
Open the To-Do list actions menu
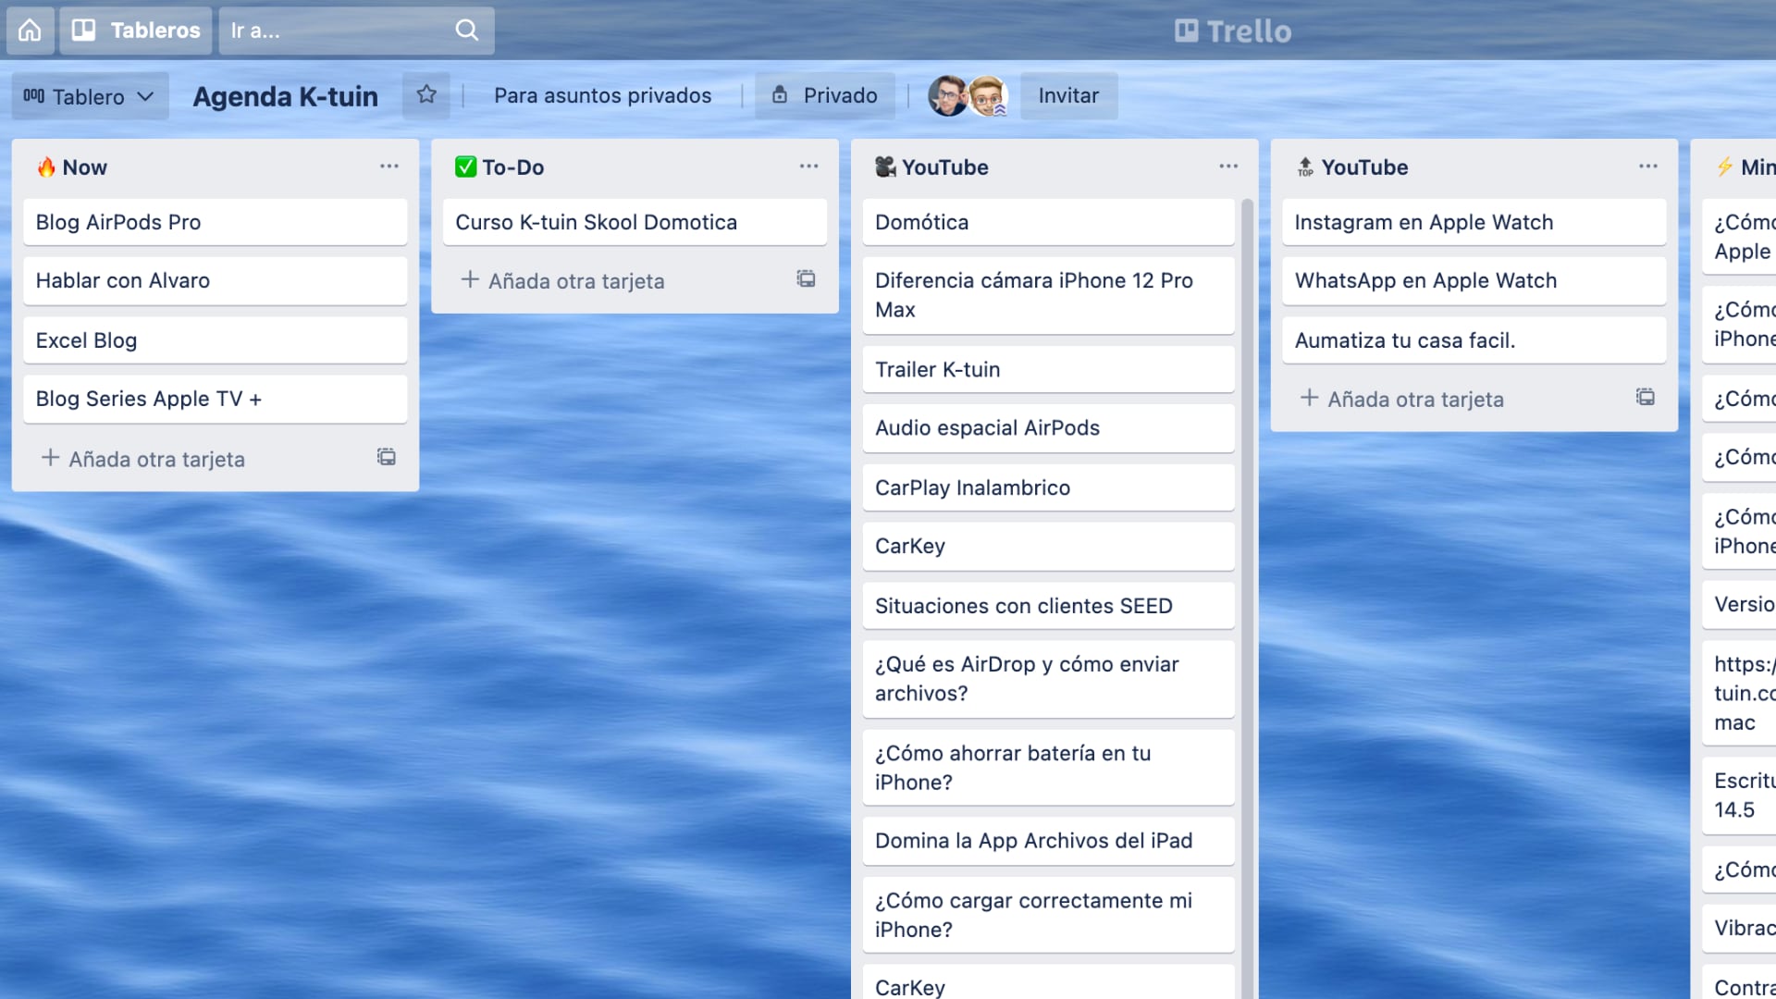809,166
